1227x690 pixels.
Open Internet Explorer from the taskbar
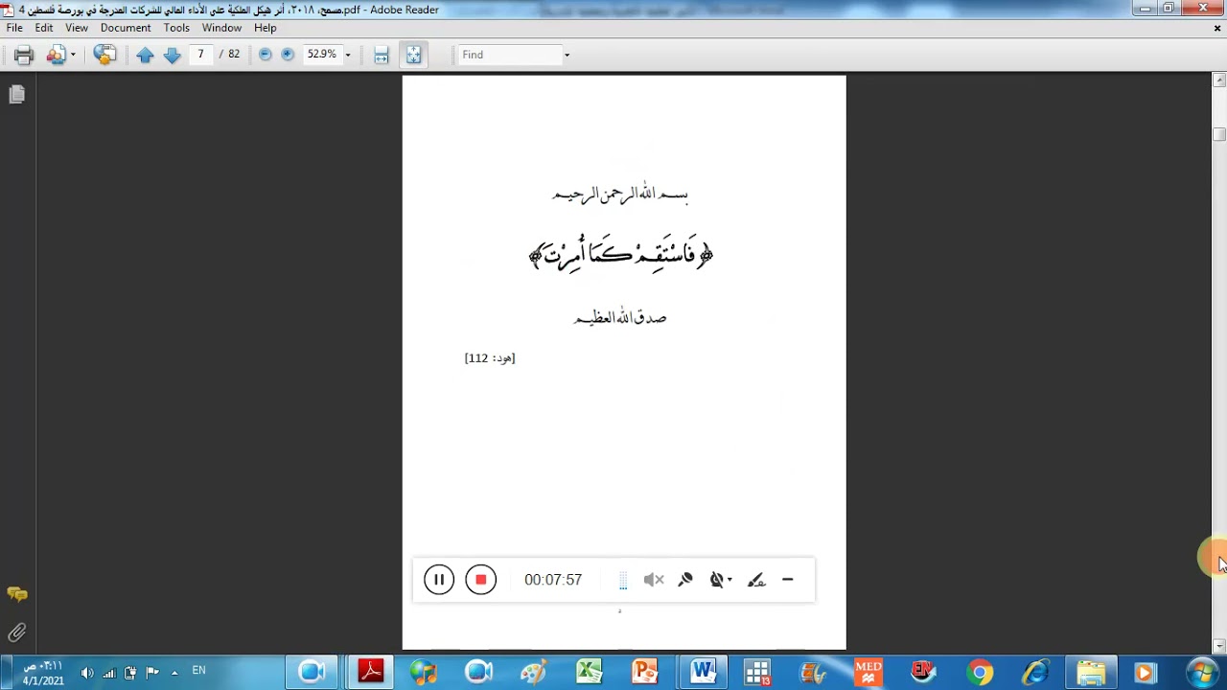coord(1035,672)
